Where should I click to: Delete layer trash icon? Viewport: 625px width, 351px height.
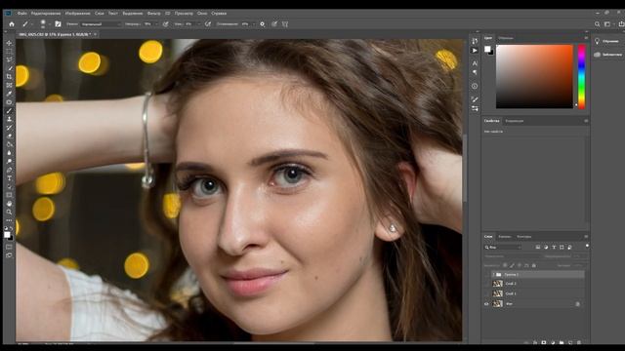[x=579, y=342]
